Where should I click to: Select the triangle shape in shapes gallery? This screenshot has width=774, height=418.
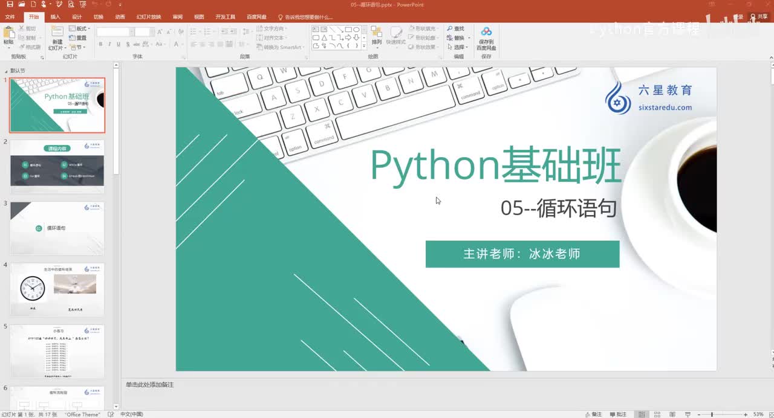click(324, 37)
